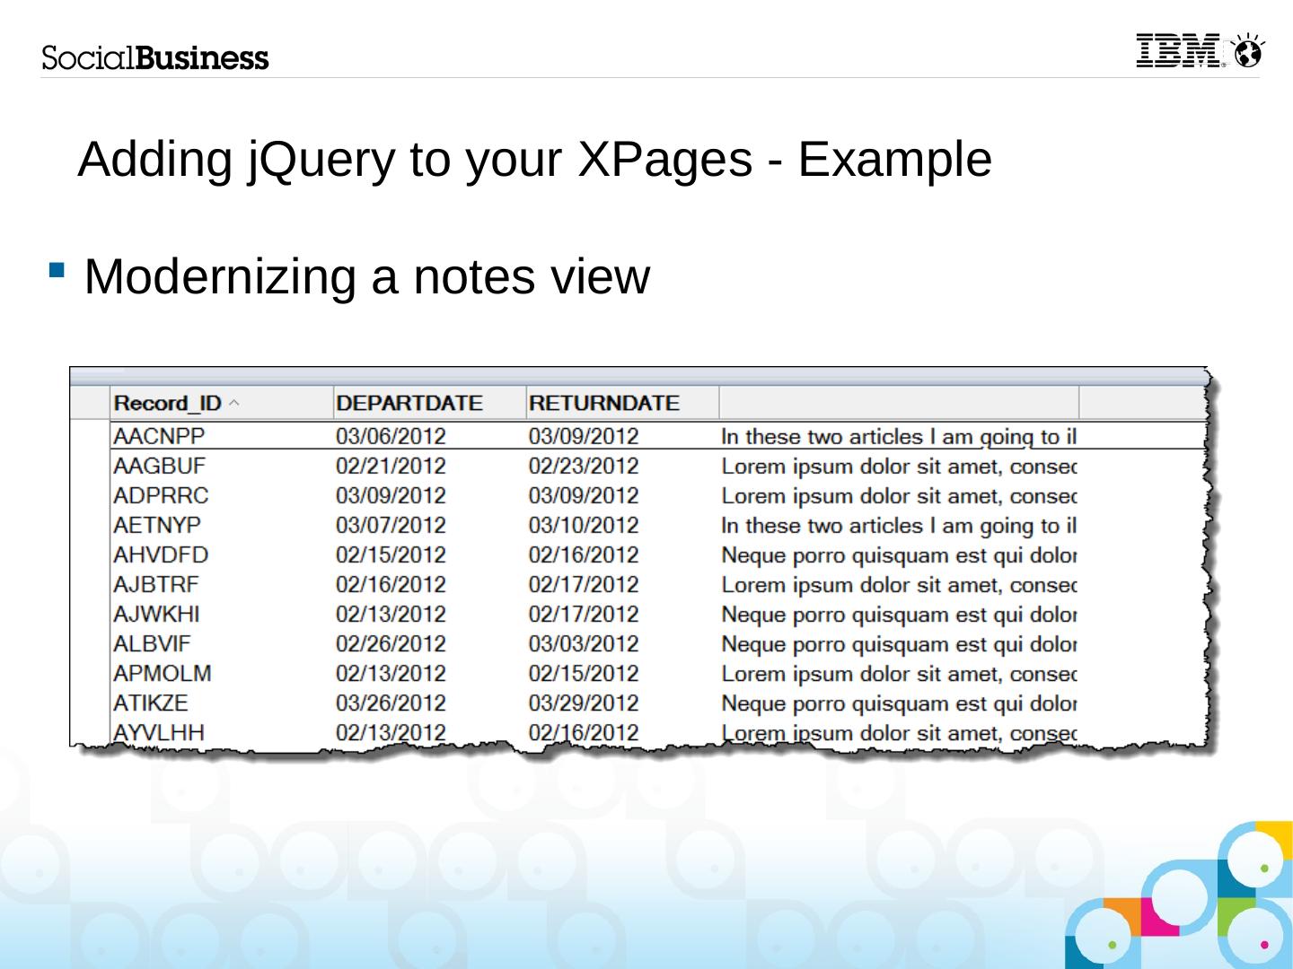1293x969 pixels.
Task: Click return date 03/10/2012 in AETNYP row
Action: point(584,525)
